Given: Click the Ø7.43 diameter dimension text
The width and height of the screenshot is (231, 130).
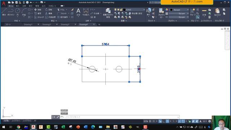Looking at the screenshot, I should click(72, 61).
